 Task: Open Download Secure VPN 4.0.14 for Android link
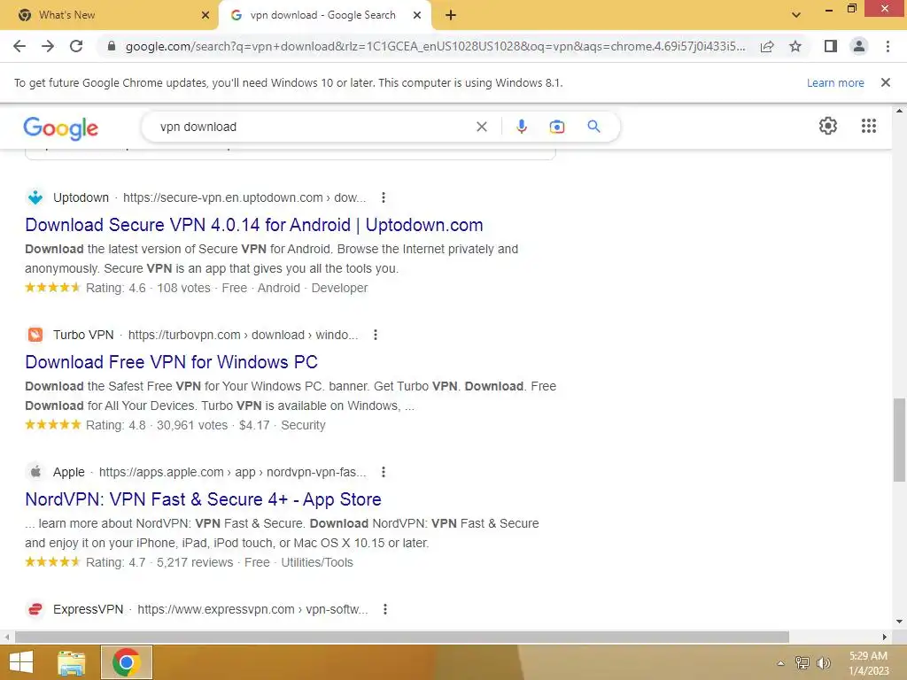(x=254, y=225)
